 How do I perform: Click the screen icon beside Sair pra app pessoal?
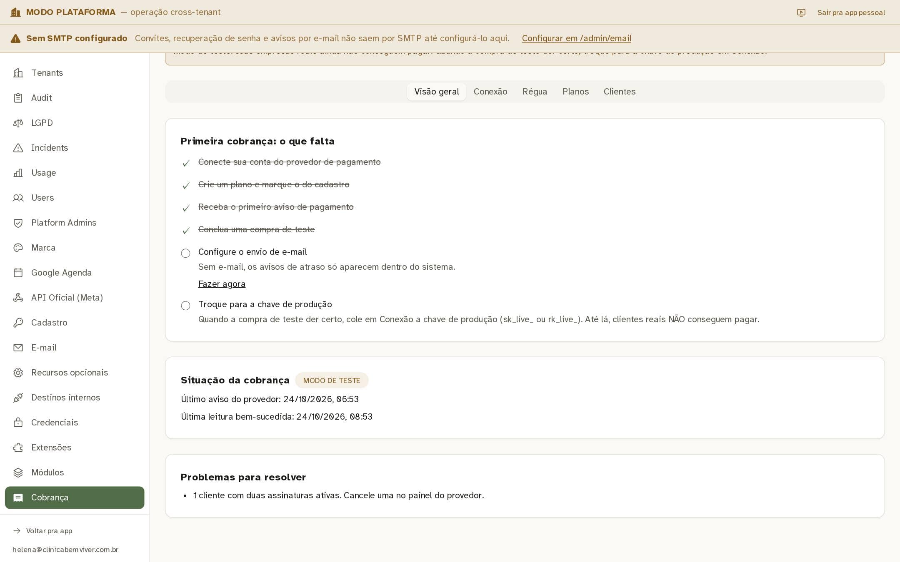[801, 12]
